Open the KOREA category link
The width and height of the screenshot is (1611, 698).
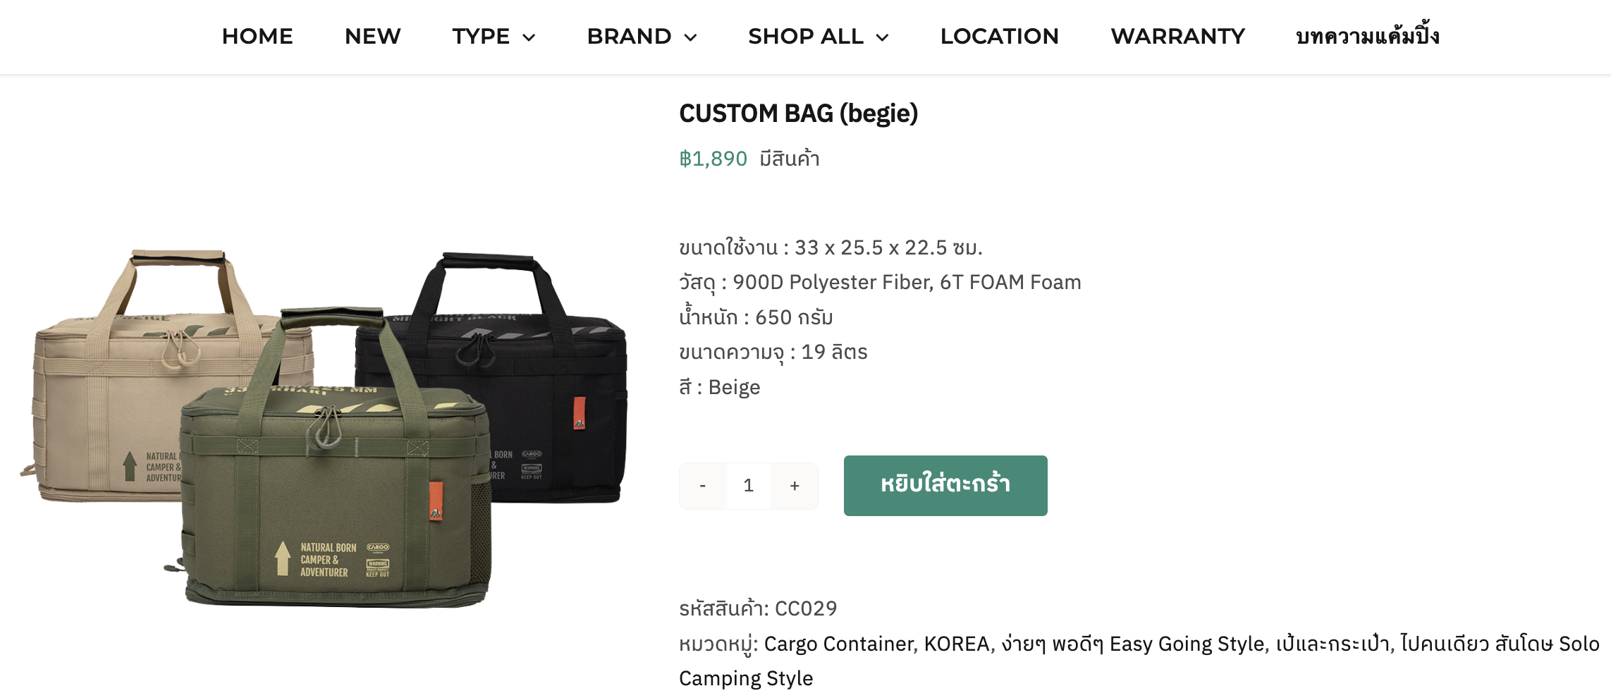click(957, 644)
